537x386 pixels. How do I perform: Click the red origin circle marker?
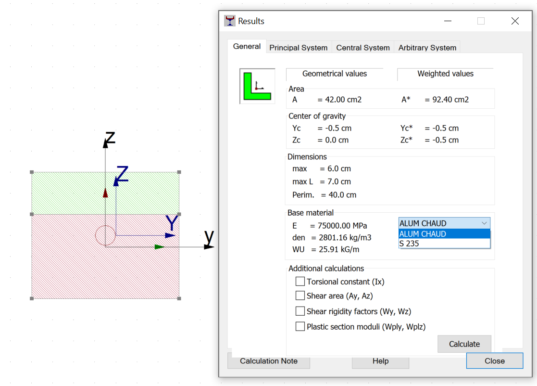point(105,235)
